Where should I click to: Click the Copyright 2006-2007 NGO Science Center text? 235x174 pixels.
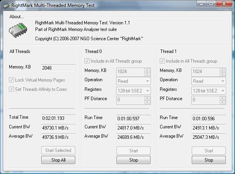click(89, 39)
